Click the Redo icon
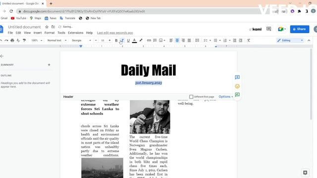The image size is (317, 178). pos(6,41)
